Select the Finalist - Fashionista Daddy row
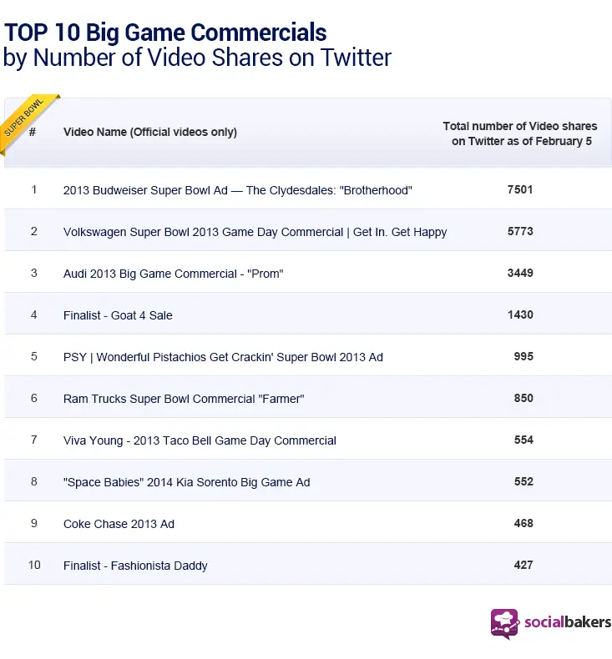The height and width of the screenshot is (659, 612). point(135,566)
